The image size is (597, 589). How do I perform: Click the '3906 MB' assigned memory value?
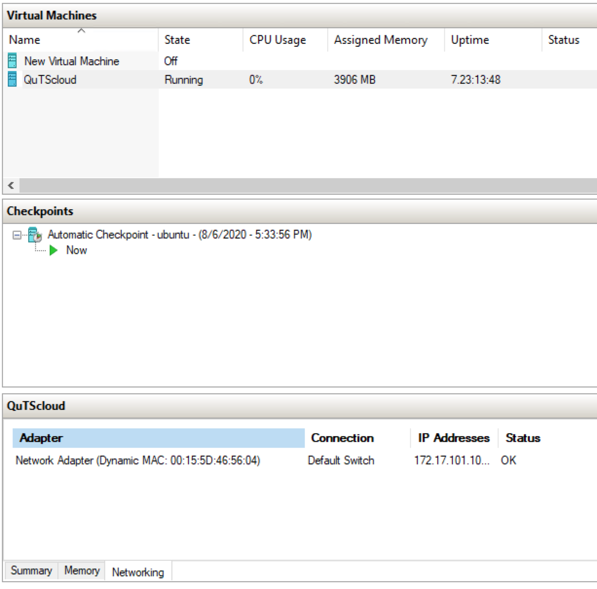[354, 80]
